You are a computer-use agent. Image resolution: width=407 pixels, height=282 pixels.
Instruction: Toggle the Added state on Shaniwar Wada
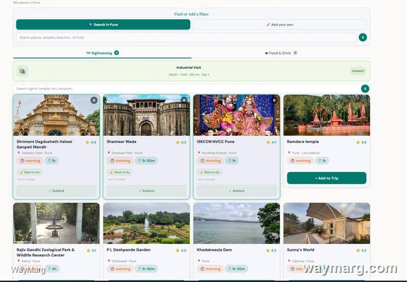147,190
